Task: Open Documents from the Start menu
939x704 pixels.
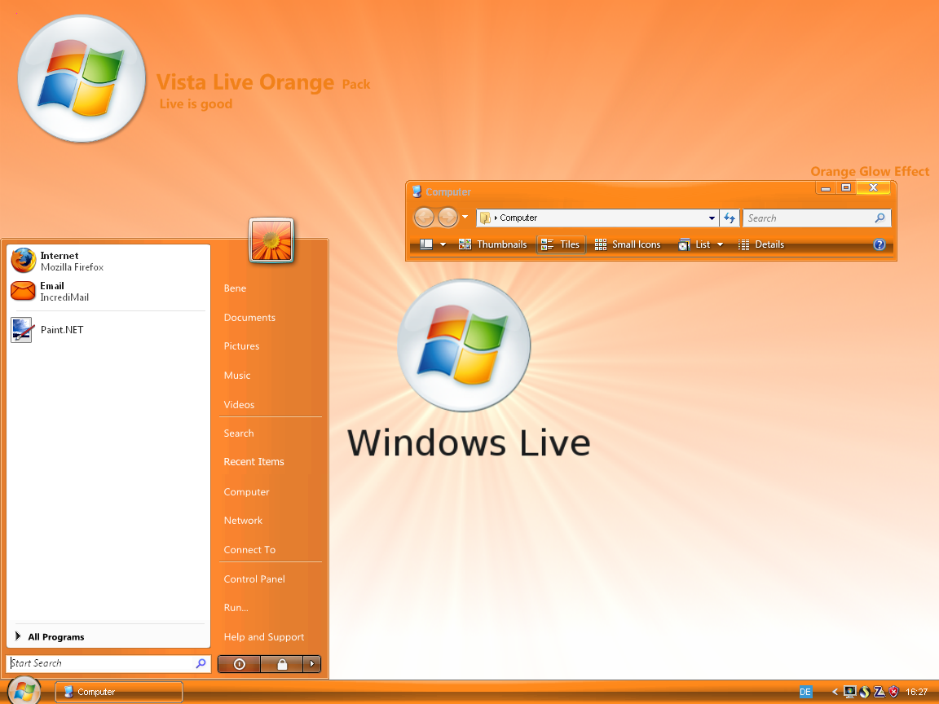Action: coord(249,317)
